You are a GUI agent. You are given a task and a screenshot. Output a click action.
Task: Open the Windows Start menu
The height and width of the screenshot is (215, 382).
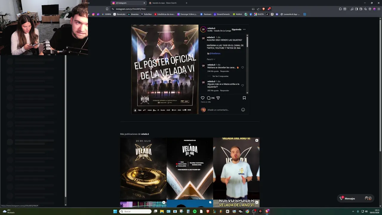(115, 211)
